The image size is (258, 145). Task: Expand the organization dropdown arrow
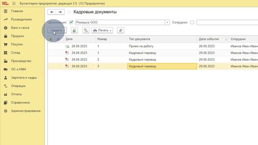[167, 23]
